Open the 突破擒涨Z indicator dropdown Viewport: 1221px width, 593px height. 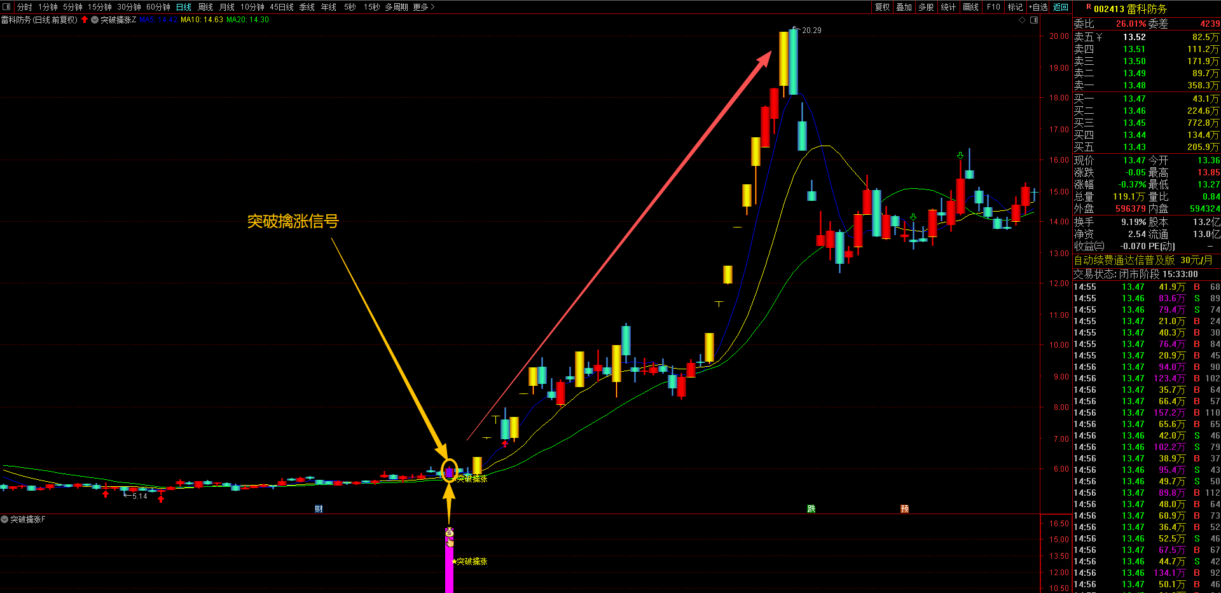[95, 20]
